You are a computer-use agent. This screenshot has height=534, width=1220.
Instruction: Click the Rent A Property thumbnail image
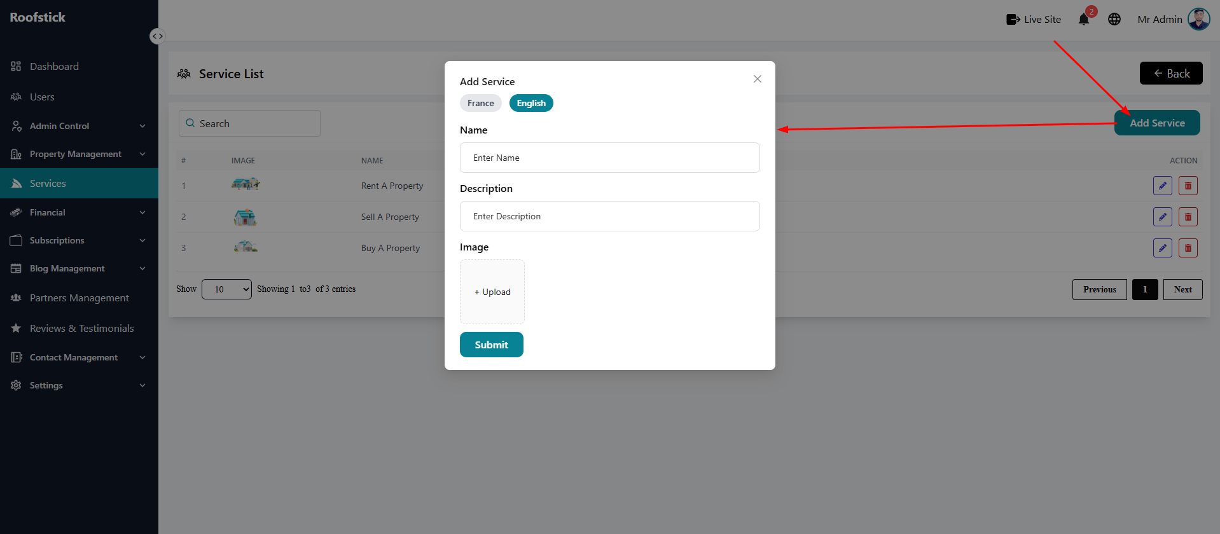point(246,184)
